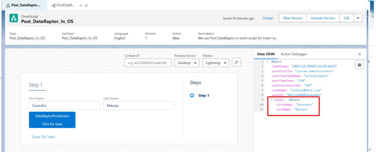
Task: Click the Edit button
Action: [x=347, y=18]
